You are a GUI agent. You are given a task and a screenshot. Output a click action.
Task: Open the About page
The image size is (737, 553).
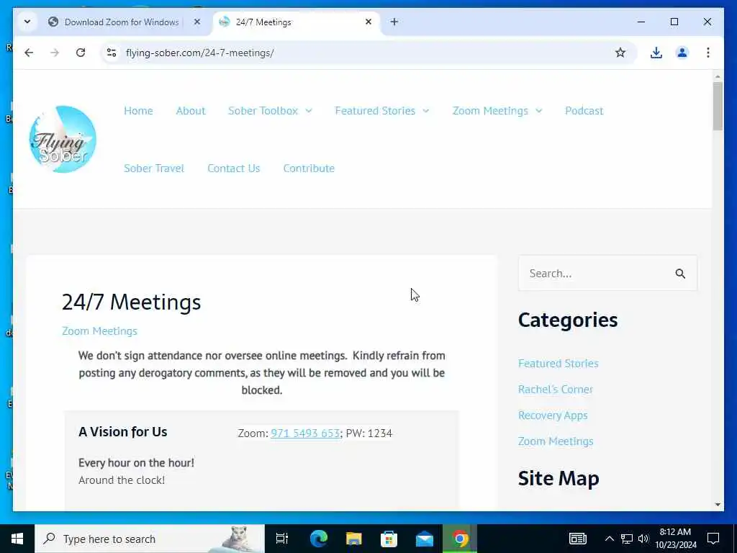(x=190, y=111)
